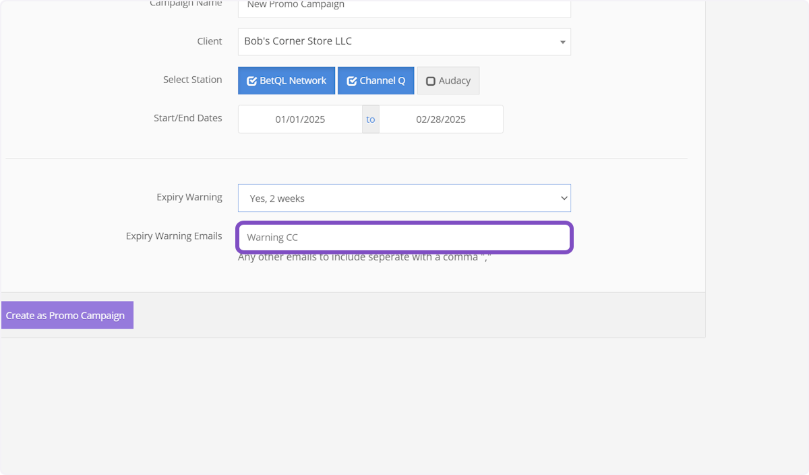The width and height of the screenshot is (809, 475).
Task: Click the checkmark icon on Channel Q
Action: 351,81
